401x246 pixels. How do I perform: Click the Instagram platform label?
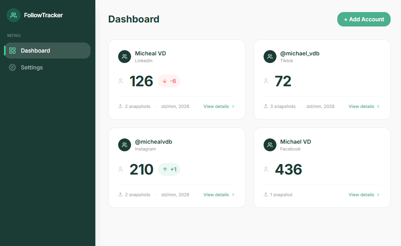pyautogui.click(x=145, y=149)
